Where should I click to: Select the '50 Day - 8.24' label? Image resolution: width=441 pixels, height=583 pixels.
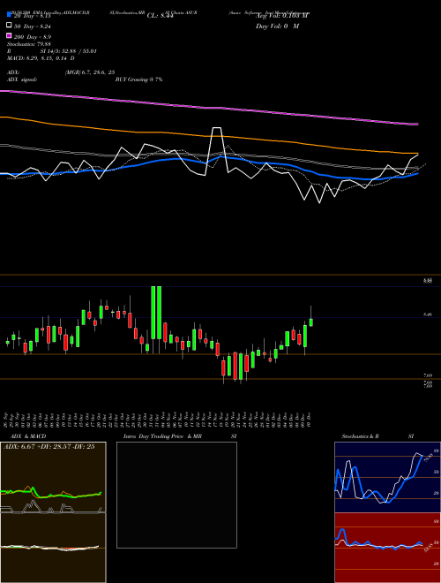point(33,26)
